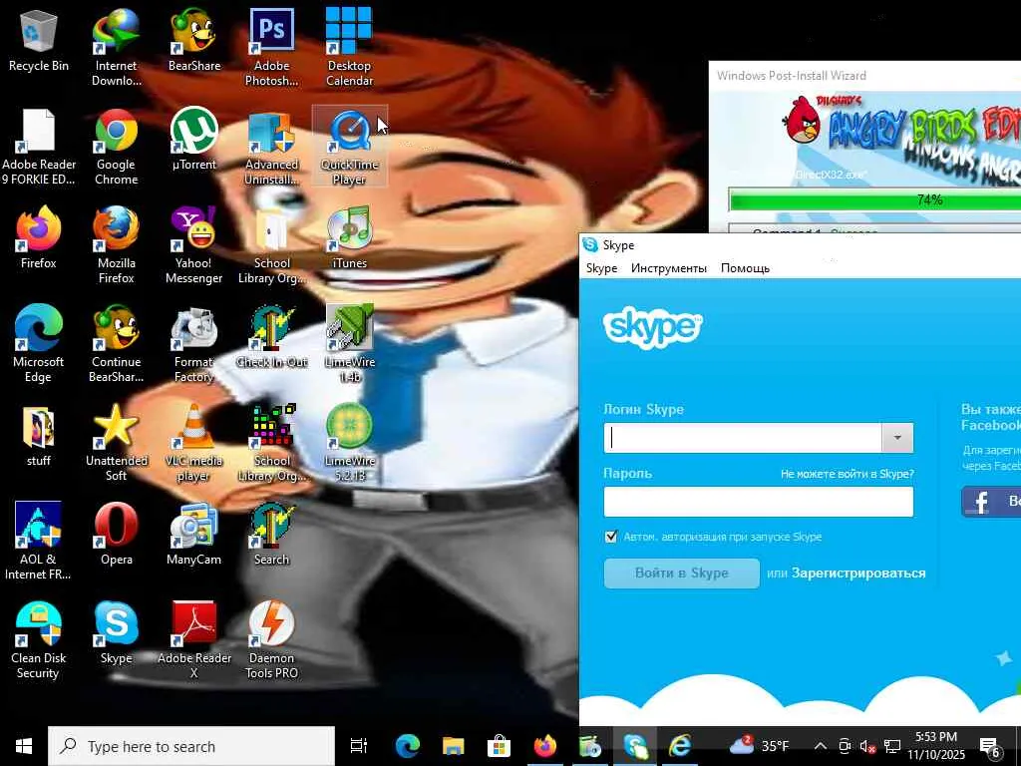Launch the LimeWire 1.4b shortcut

click(x=349, y=343)
